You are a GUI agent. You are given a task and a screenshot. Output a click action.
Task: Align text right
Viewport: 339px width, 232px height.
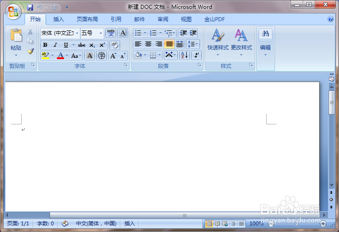159,44
